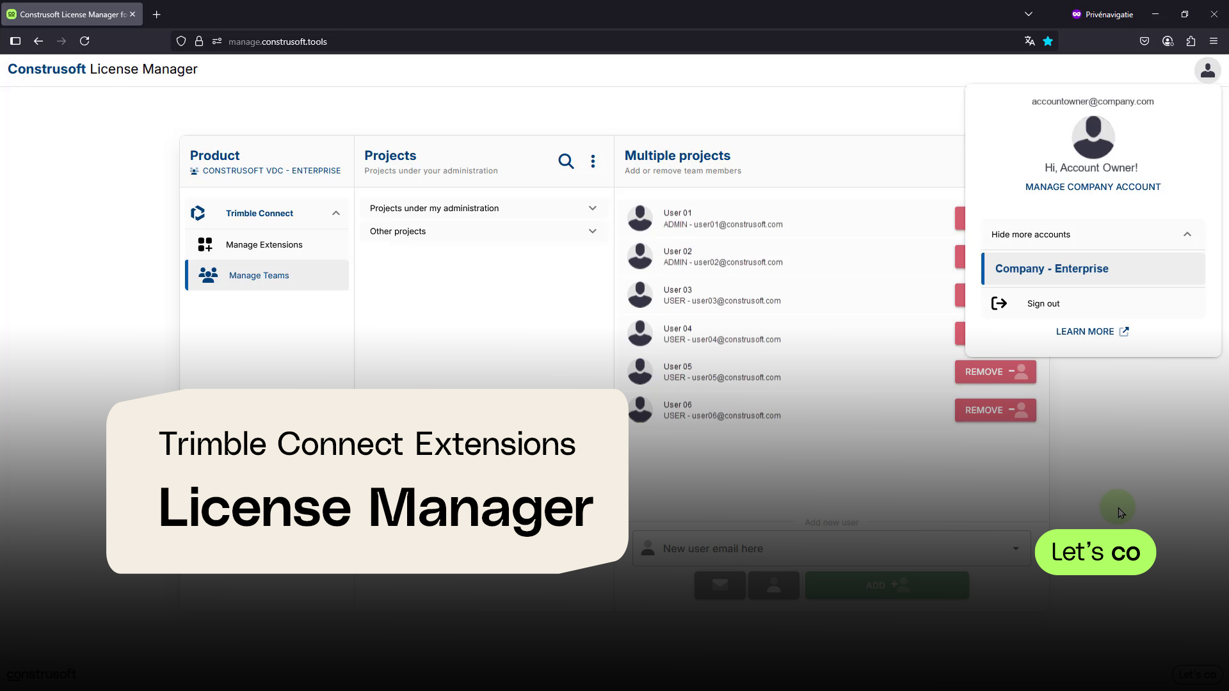1229x691 pixels.
Task: Click User 03 avatar icon
Action: (x=639, y=295)
